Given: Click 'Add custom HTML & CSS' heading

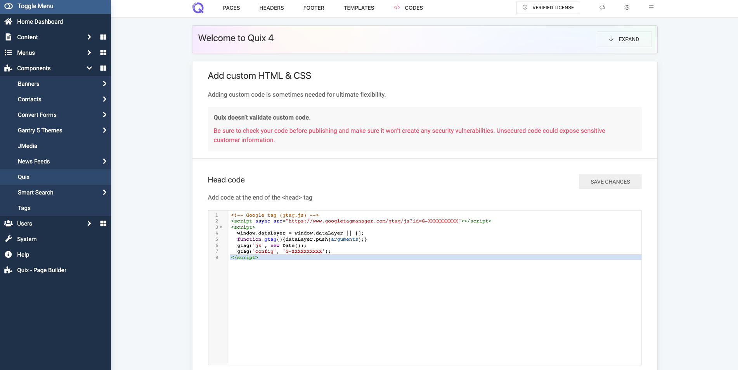Looking at the screenshot, I should pos(260,76).
